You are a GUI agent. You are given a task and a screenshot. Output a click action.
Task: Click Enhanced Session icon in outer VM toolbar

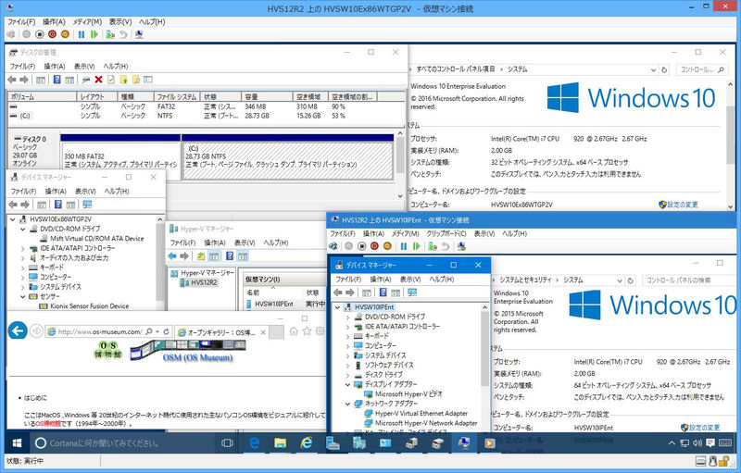point(139,34)
